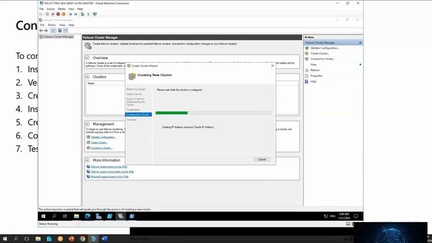Click Help in the Actions pane
Viewport: 432px width, 243px height.
point(313,82)
